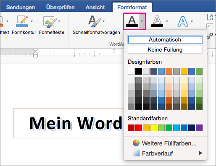Click the Keine Füllung button

click(x=165, y=49)
